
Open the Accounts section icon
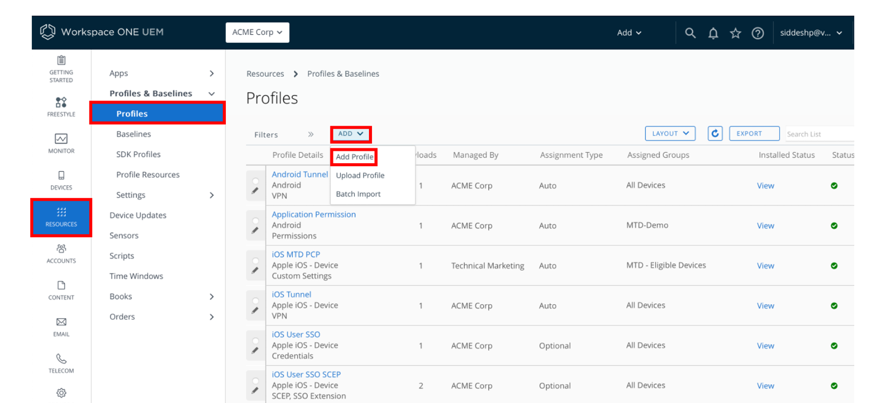point(61,253)
